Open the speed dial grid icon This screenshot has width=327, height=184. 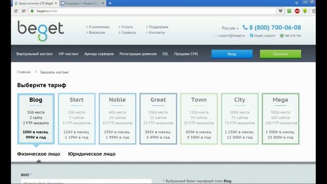24,11
